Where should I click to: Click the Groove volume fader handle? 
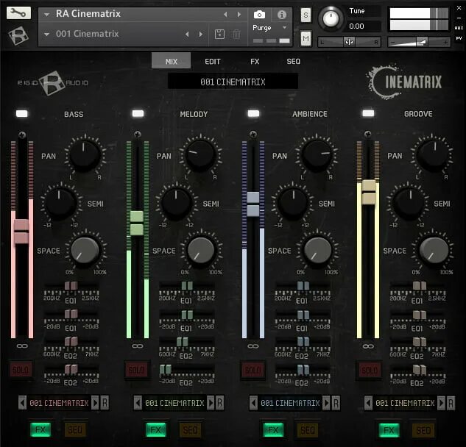[x=369, y=192]
